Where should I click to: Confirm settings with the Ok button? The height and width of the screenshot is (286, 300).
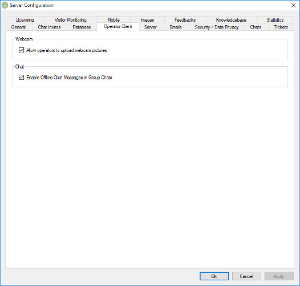tap(214, 276)
